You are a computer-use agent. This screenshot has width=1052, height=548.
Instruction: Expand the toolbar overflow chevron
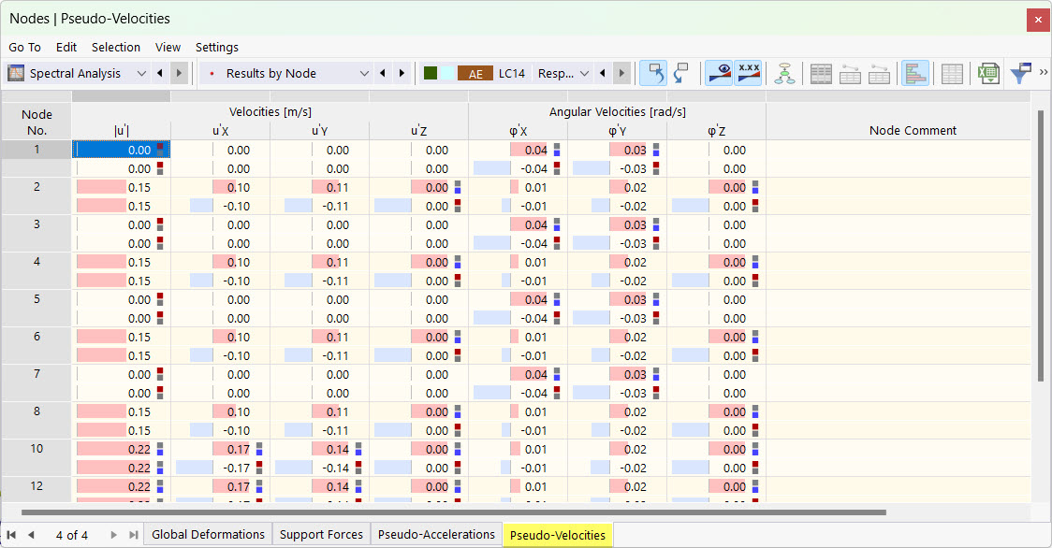(x=1044, y=72)
